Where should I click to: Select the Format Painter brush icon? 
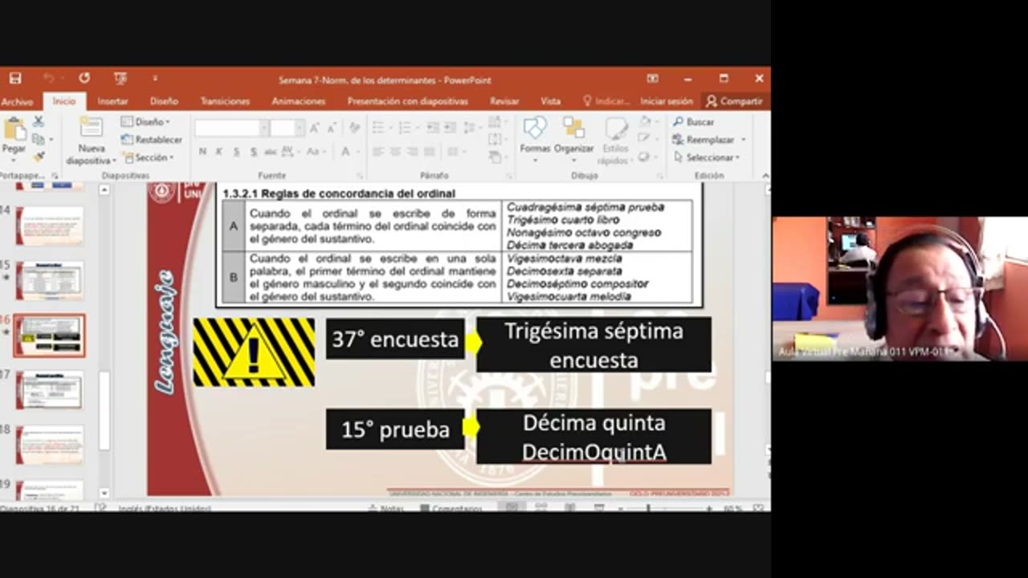(x=38, y=157)
